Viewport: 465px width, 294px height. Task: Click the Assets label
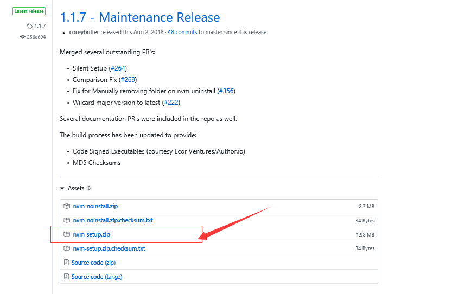[76, 188]
